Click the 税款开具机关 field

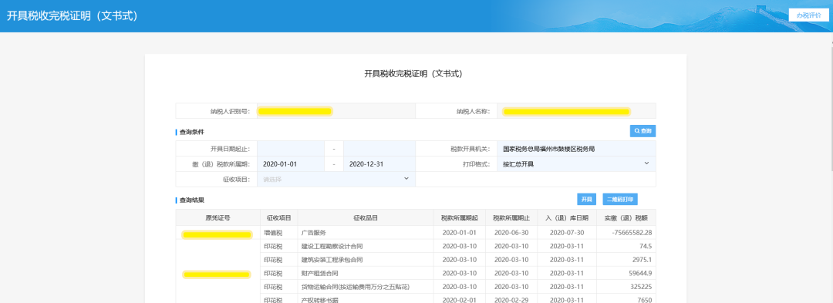576,149
